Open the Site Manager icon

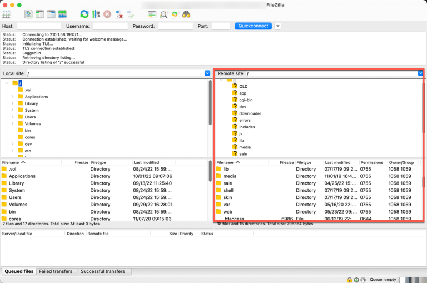[6, 14]
